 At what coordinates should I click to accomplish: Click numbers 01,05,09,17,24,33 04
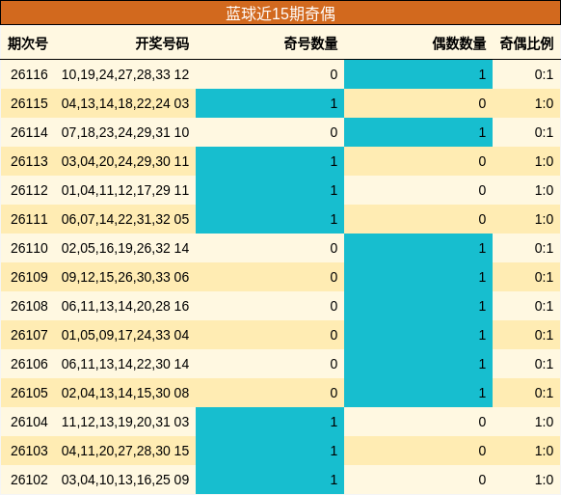125,335
